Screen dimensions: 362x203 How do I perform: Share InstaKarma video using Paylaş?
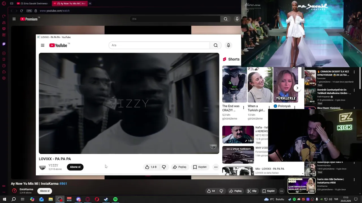pyautogui.click(x=235, y=191)
